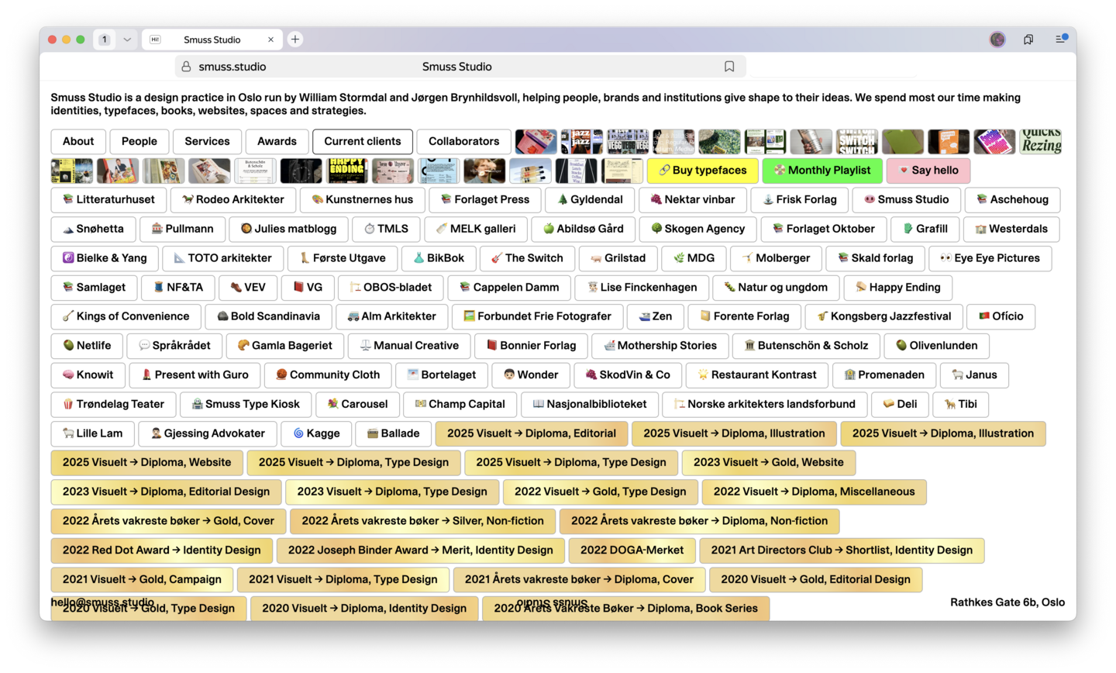
Task: Toggle the Current clients filter
Action: click(363, 141)
